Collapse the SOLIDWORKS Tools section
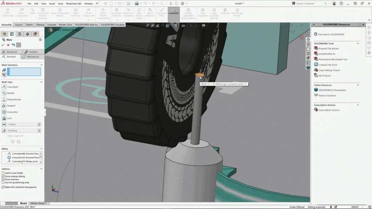The height and width of the screenshot is (209, 372). (358, 43)
